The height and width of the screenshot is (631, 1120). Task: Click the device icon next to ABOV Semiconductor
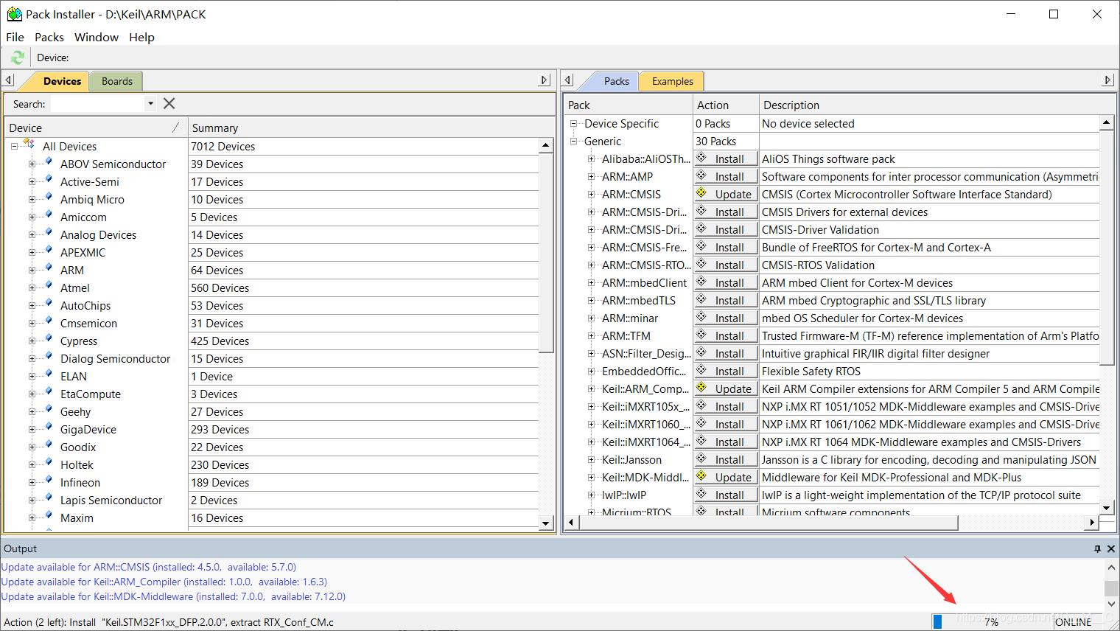pyautogui.click(x=48, y=163)
